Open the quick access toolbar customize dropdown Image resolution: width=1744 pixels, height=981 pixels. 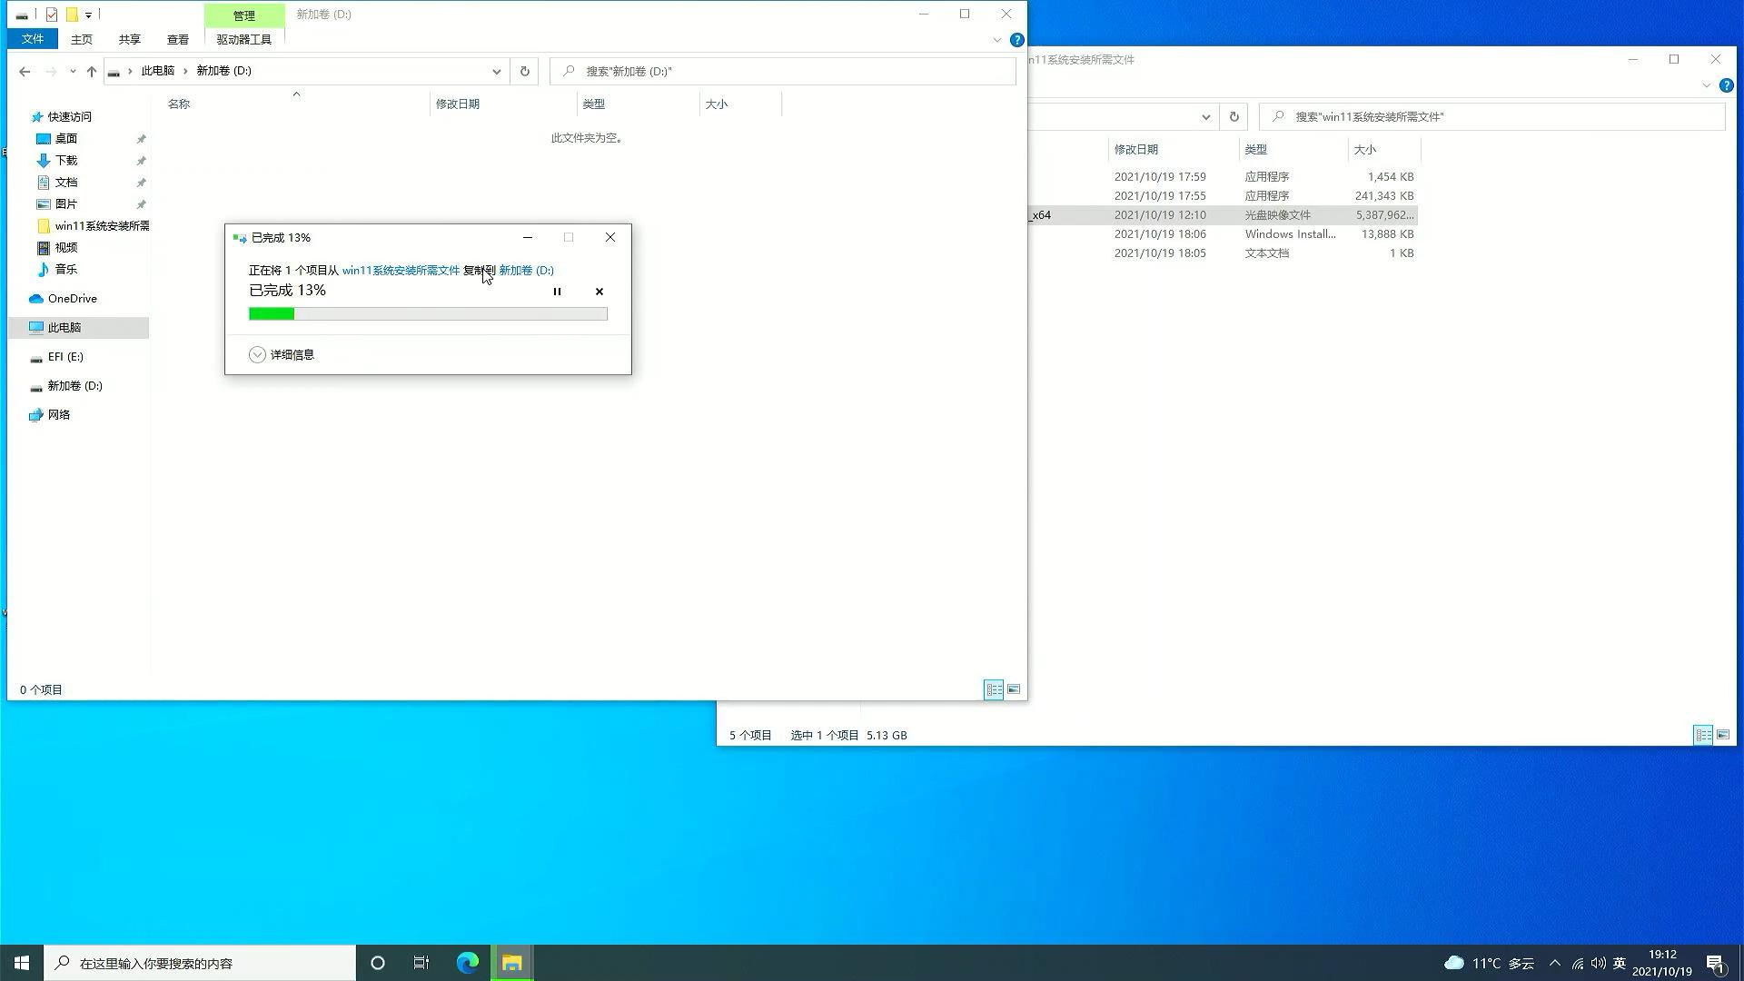[x=88, y=14]
